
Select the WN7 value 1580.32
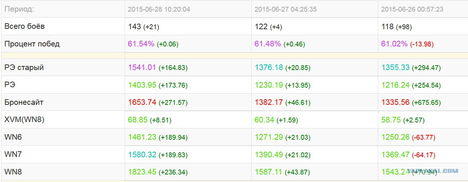[142, 154]
